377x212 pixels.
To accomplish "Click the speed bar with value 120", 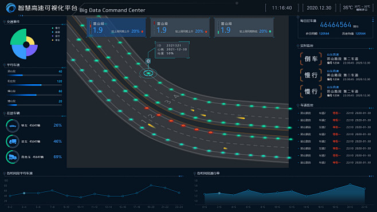I will 34,85.
